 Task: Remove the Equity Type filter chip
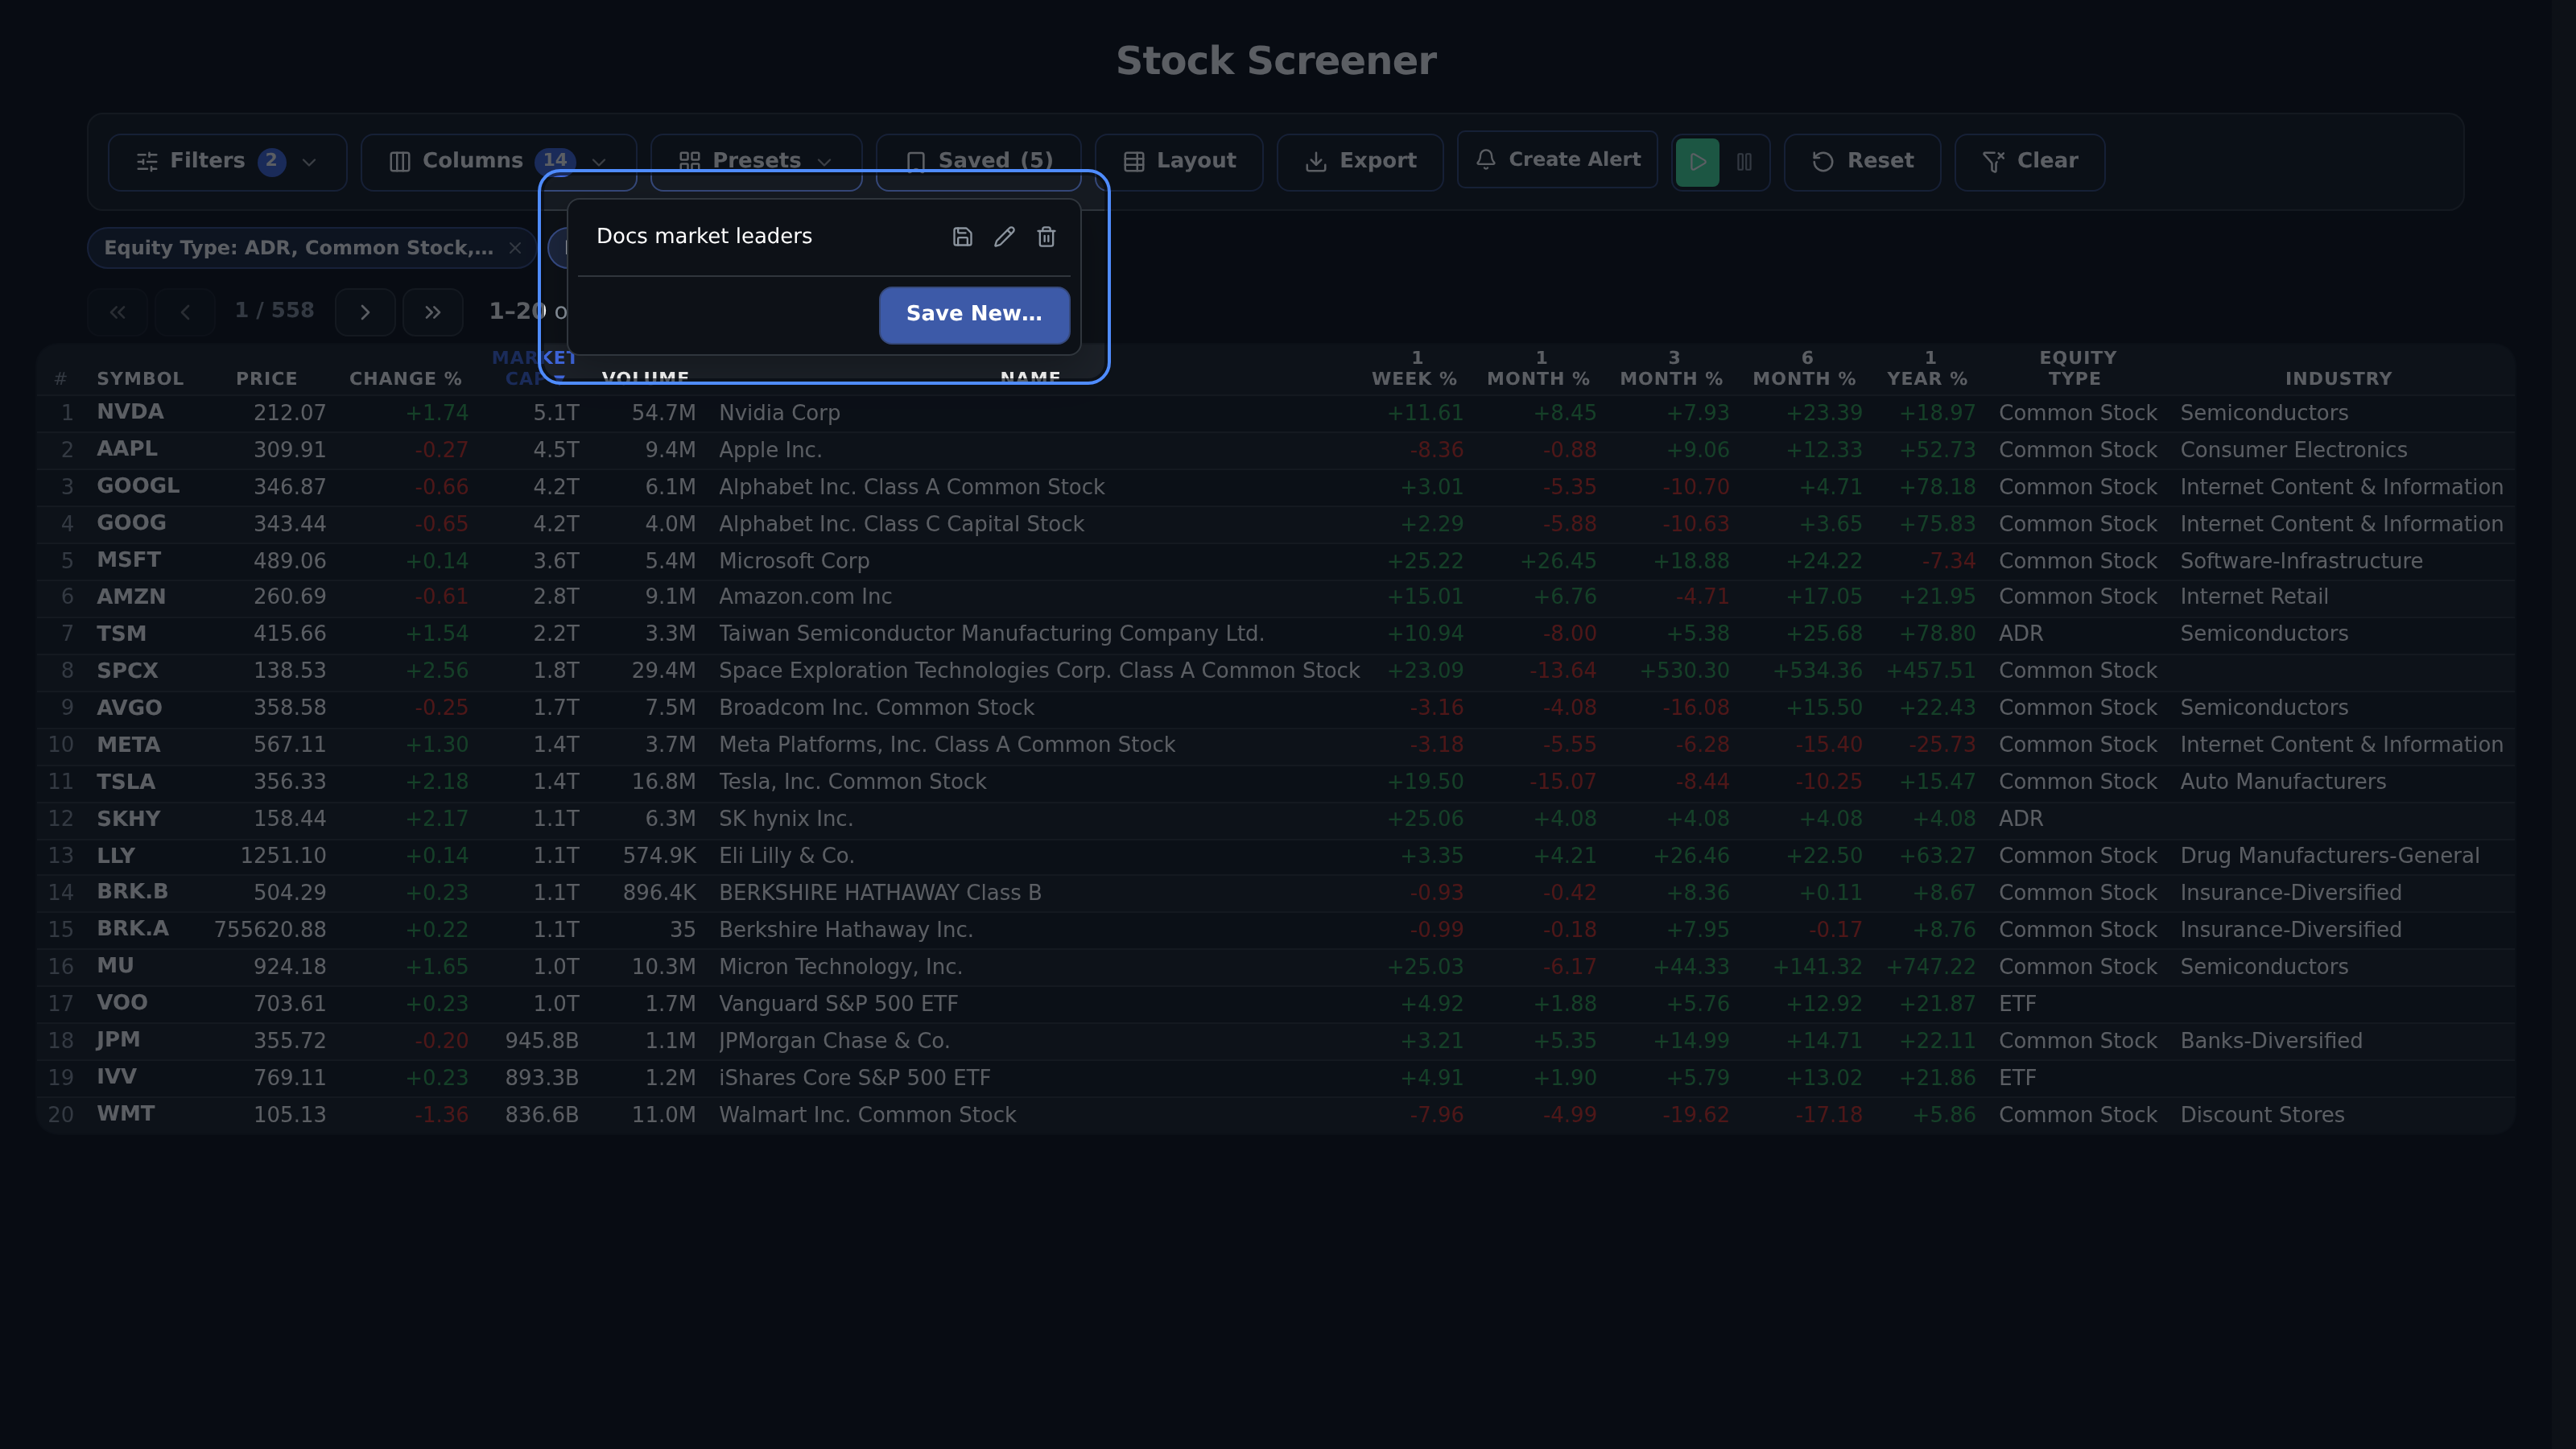pos(515,248)
